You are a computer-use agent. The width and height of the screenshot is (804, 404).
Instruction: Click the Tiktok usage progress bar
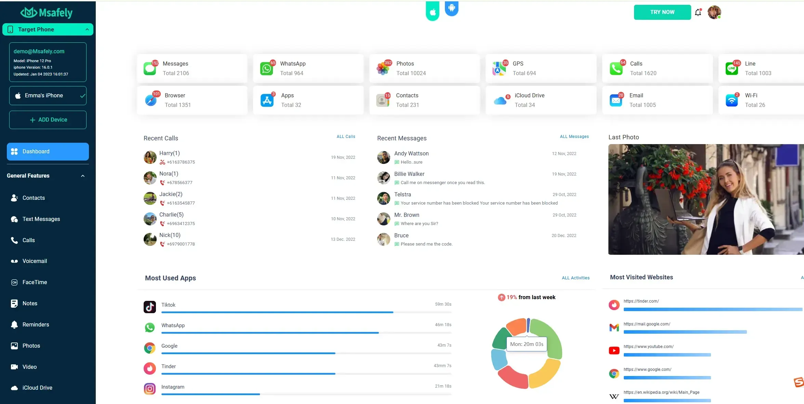tap(306, 312)
